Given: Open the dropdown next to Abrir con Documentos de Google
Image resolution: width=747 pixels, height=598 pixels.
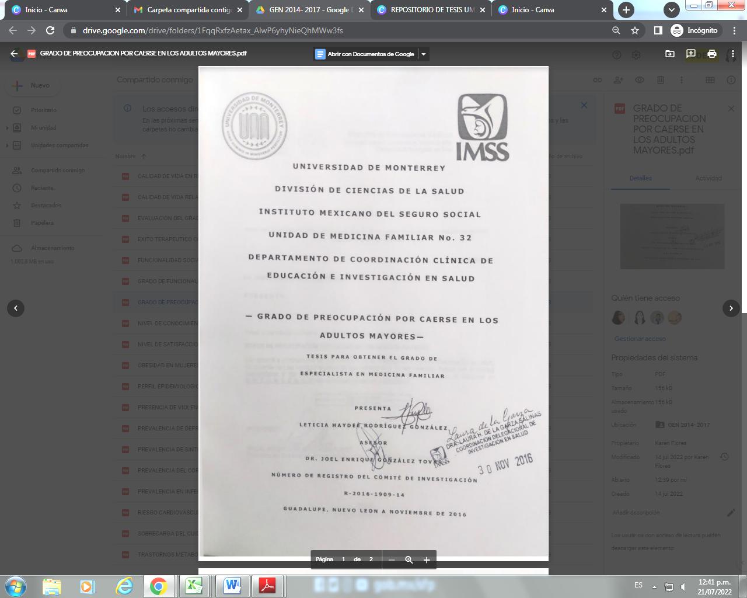Looking at the screenshot, I should pos(424,54).
